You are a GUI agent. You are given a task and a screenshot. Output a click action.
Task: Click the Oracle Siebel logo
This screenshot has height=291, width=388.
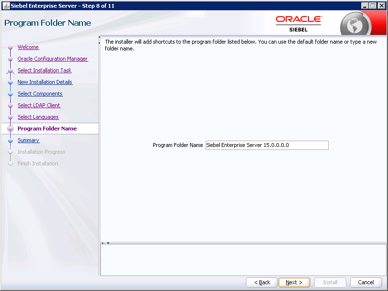click(x=299, y=24)
